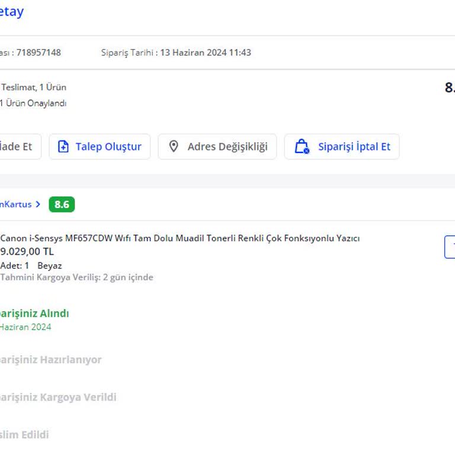The width and height of the screenshot is (455, 455).
Task: Select the Beyaz color text
Action: [x=50, y=265]
